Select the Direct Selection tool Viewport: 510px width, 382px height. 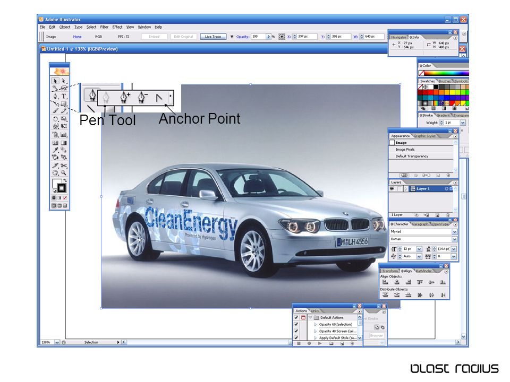(63, 81)
